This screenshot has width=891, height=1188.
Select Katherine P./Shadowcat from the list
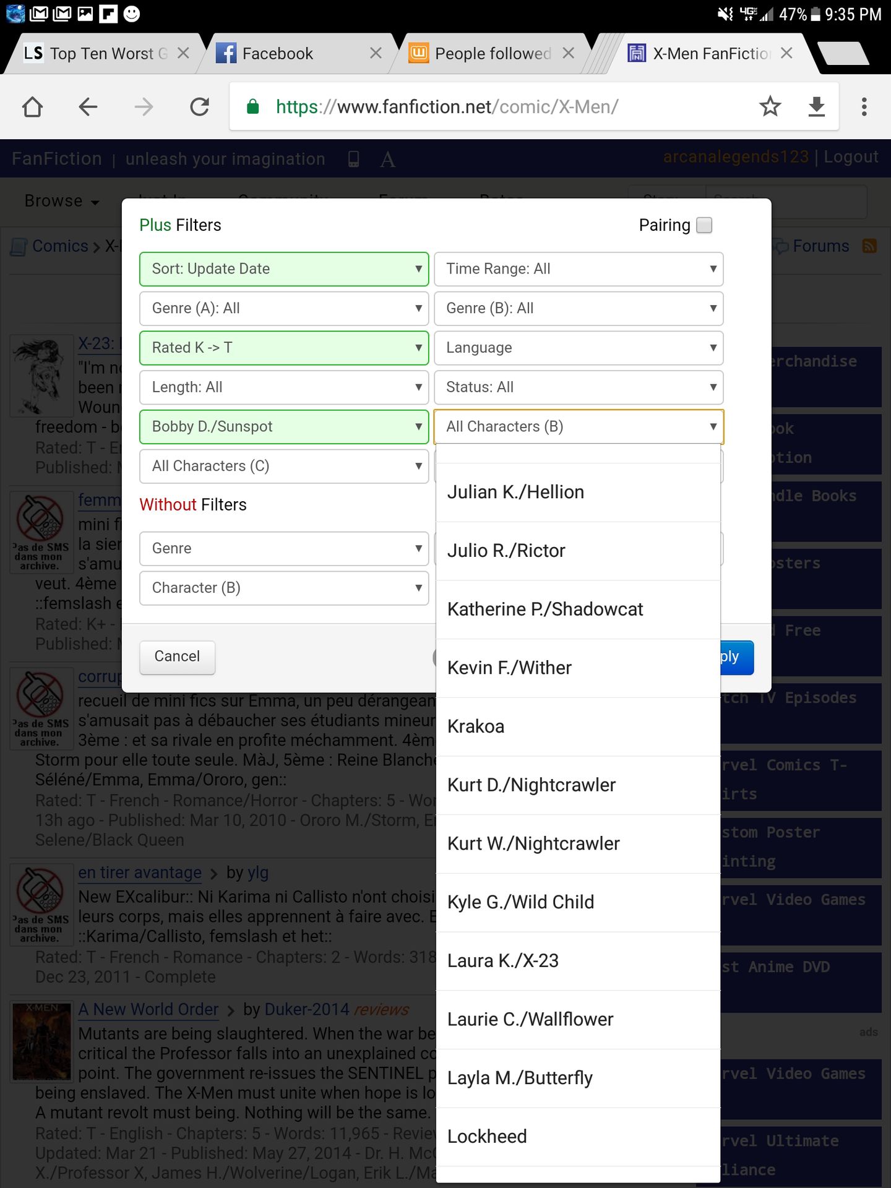point(578,609)
